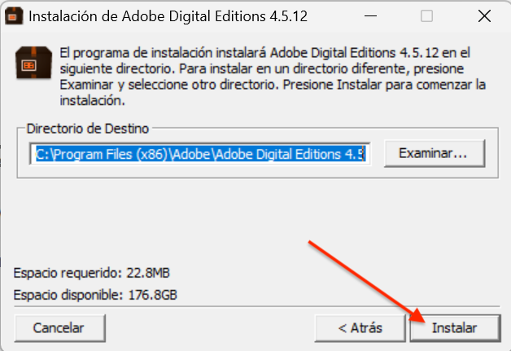Image resolution: width=511 pixels, height=351 pixels.
Task: Click the Espacio requerido: 22.8MB label
Action: click(92, 273)
